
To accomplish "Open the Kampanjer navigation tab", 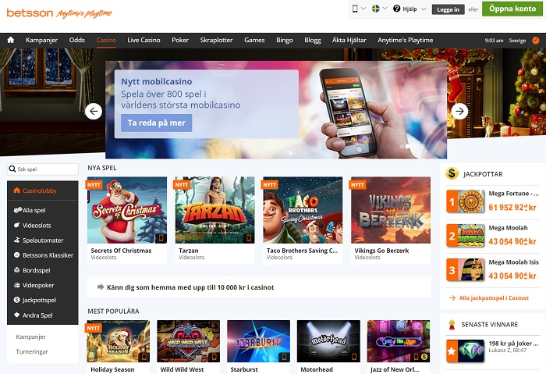I will point(41,40).
